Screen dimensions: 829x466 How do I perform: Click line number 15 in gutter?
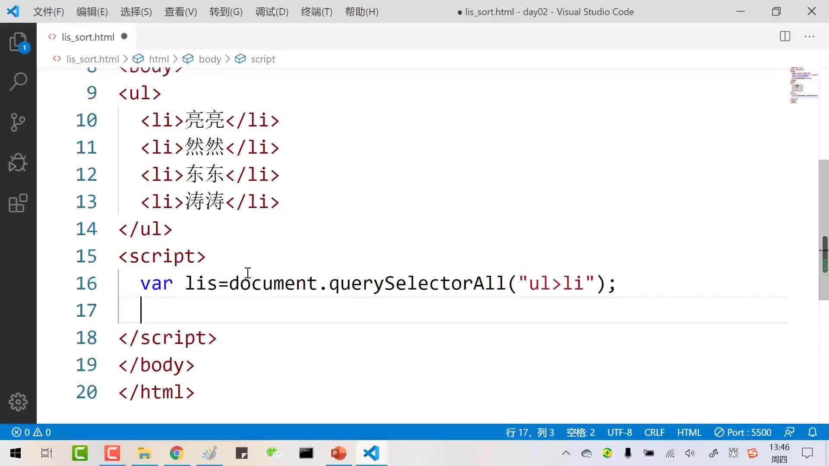(x=86, y=256)
